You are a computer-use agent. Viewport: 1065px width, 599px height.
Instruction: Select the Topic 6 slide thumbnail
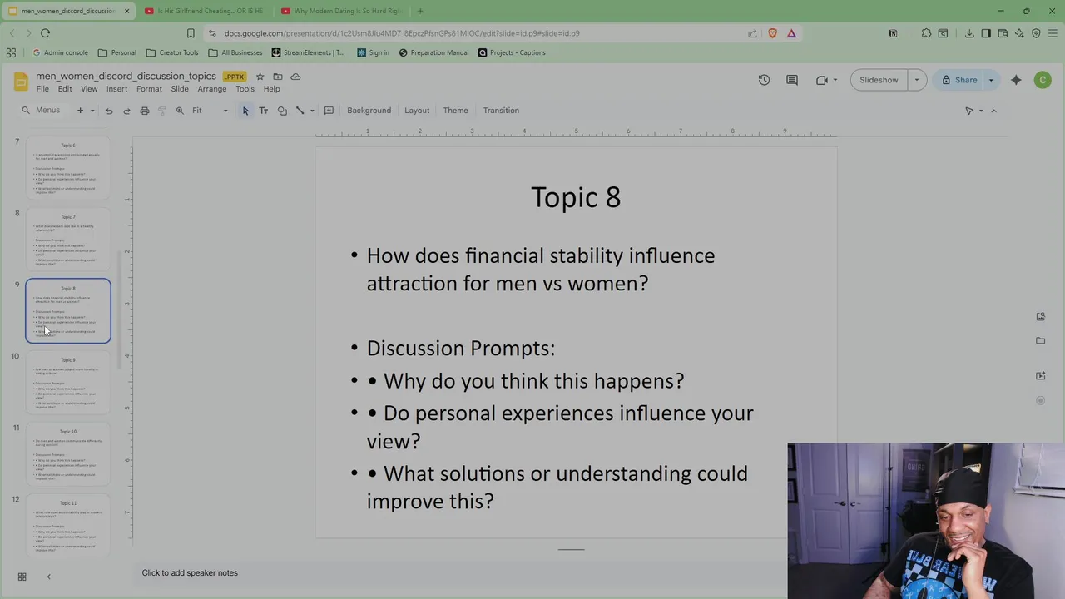[x=68, y=168]
